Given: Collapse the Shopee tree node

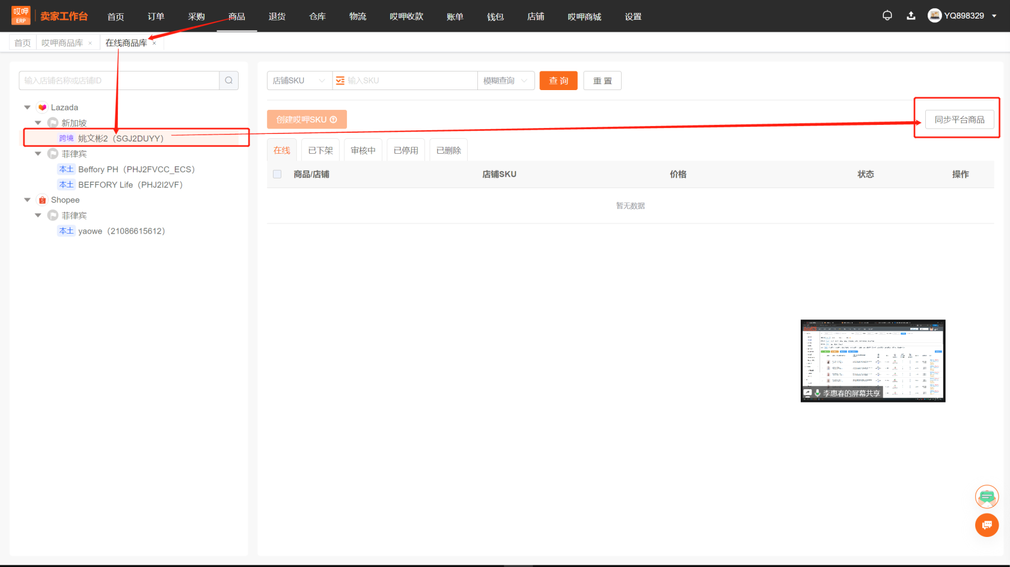Looking at the screenshot, I should [27, 200].
